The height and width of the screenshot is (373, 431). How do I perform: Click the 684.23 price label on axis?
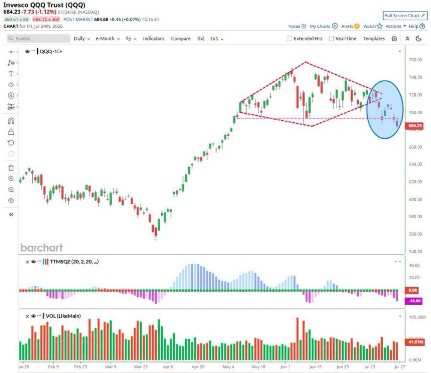coord(415,126)
